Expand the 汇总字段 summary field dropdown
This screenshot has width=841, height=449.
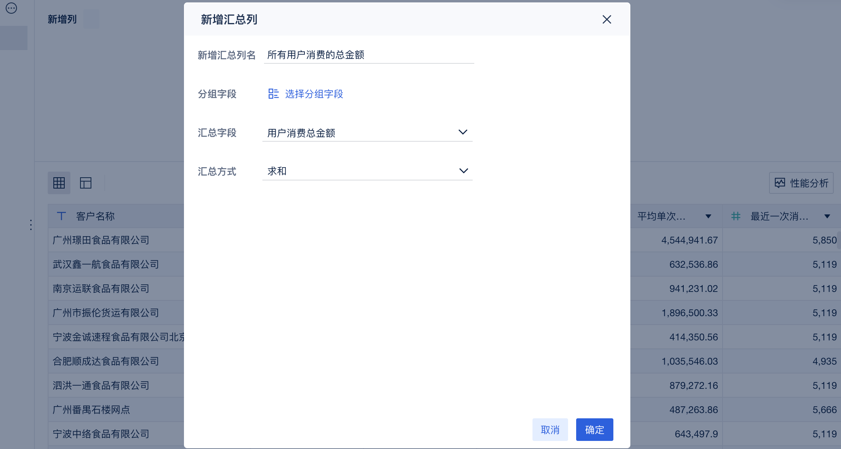[463, 132]
